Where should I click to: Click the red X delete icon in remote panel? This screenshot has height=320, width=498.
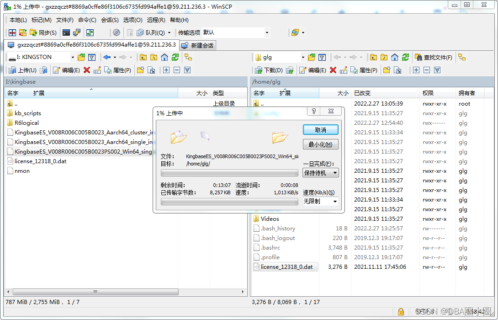pos(333,70)
